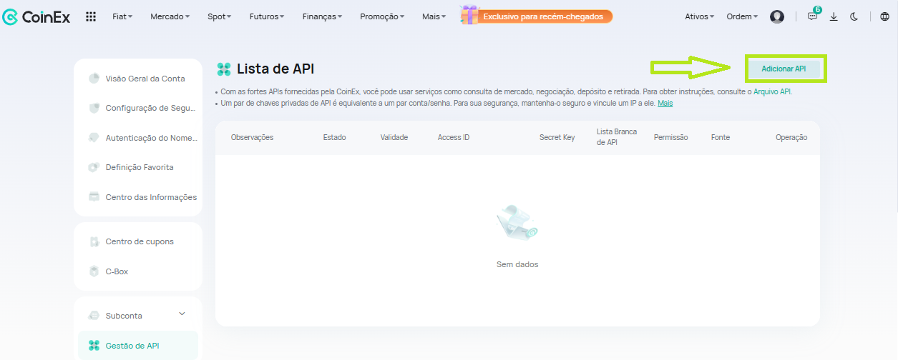898x360 pixels.
Task: Open Centro de cupons in sidebar
Action: coord(140,241)
